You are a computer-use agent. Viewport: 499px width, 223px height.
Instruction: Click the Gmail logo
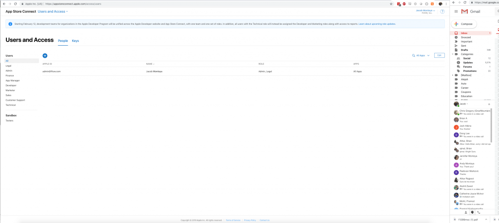[470, 12]
